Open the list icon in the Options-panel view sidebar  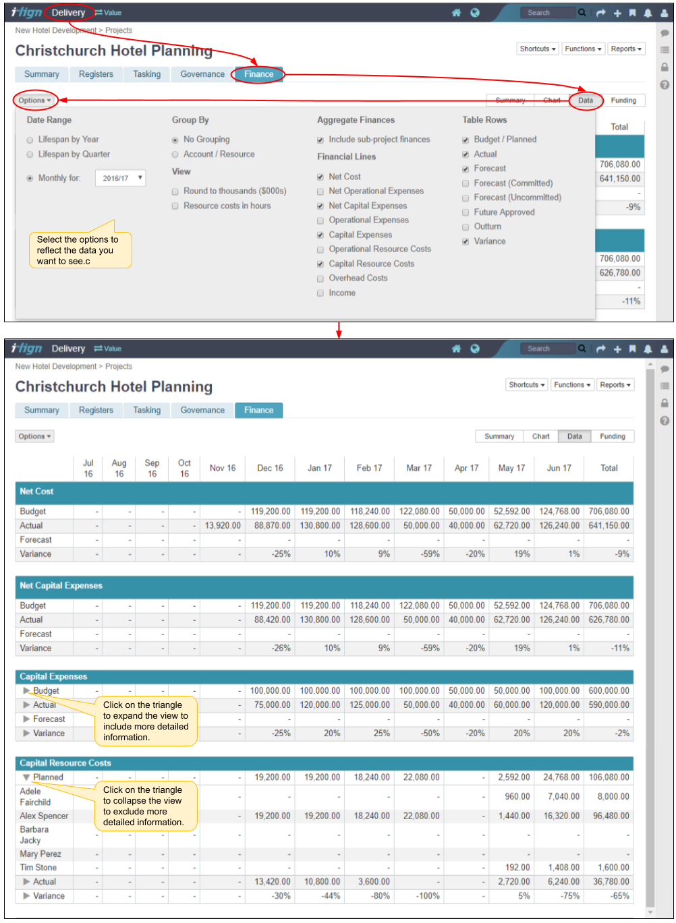665,50
